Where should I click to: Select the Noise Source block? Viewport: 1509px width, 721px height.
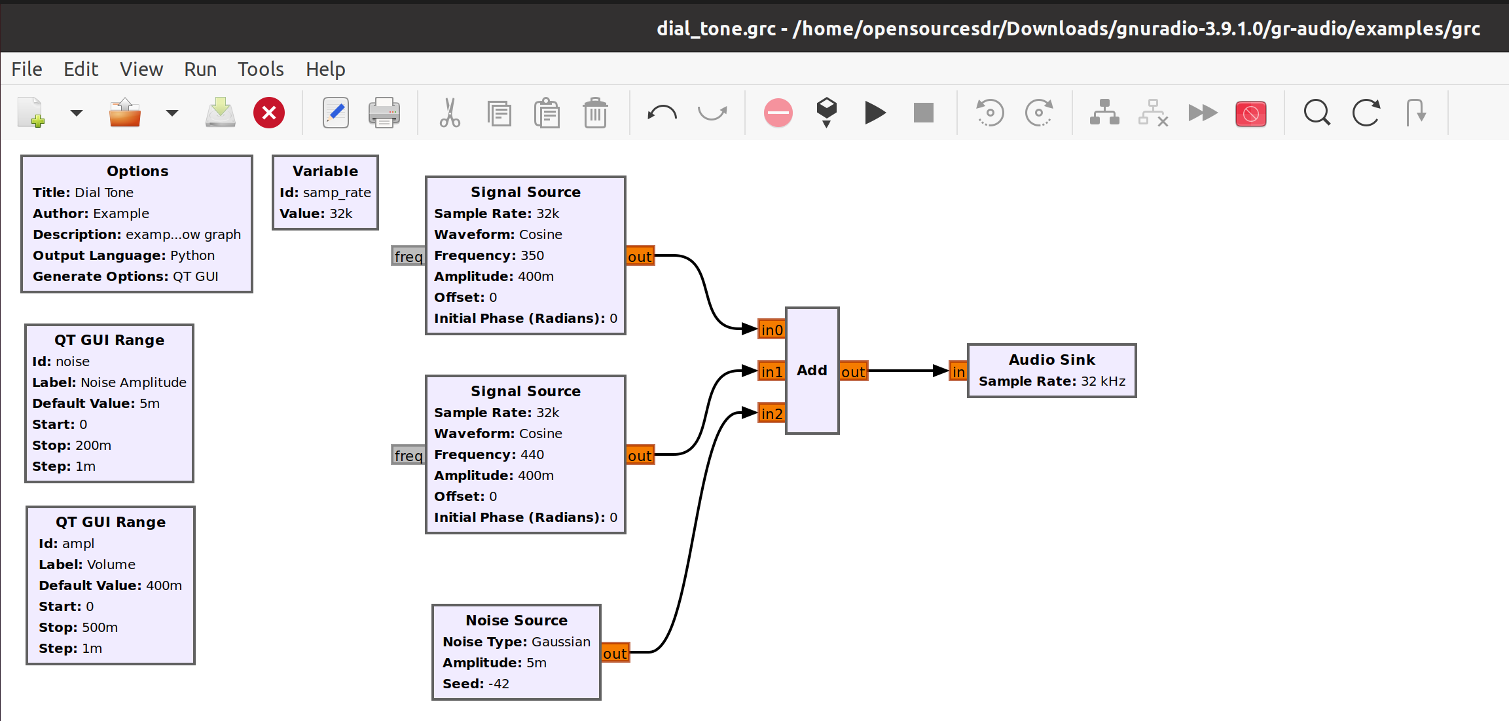516,652
